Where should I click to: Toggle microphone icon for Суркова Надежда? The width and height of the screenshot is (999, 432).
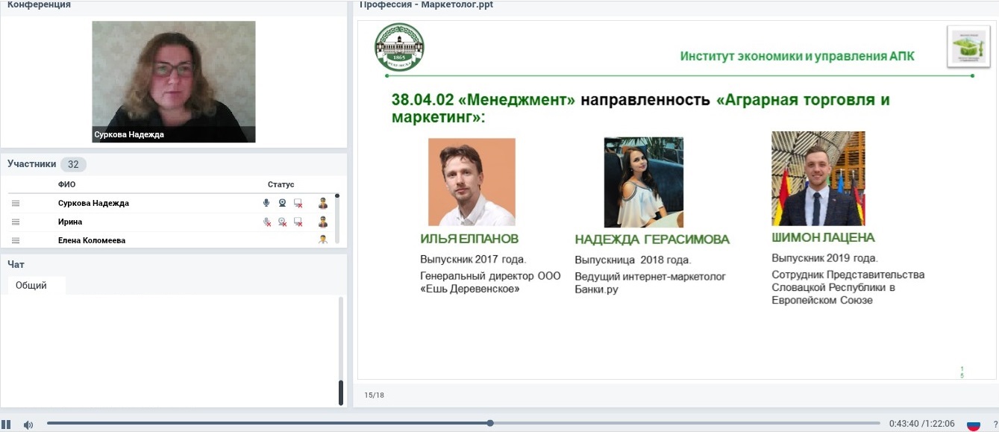click(x=266, y=203)
